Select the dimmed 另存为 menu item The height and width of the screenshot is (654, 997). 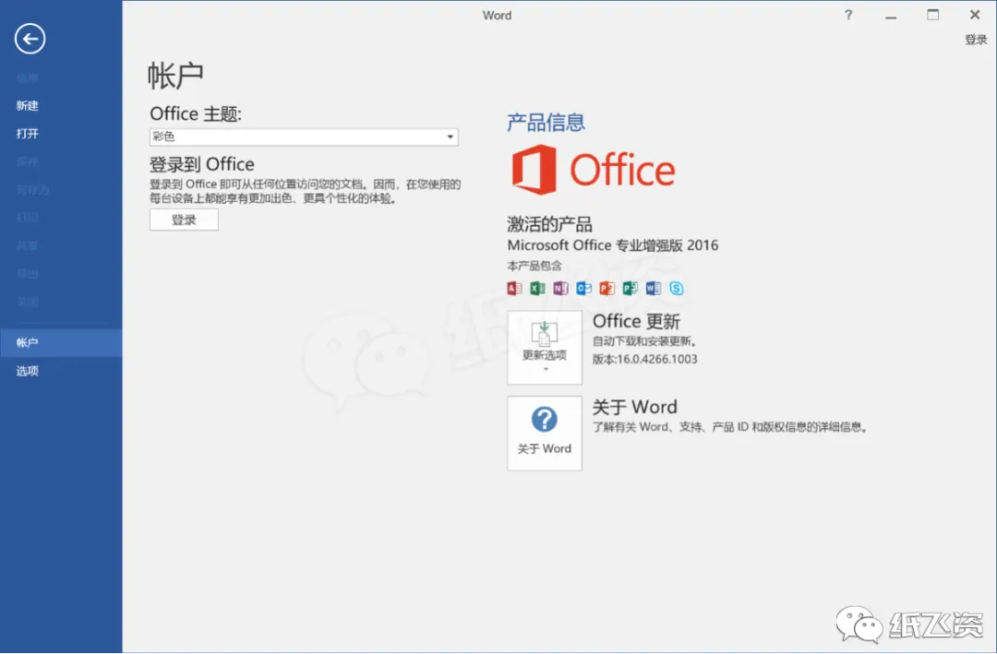tap(32, 189)
